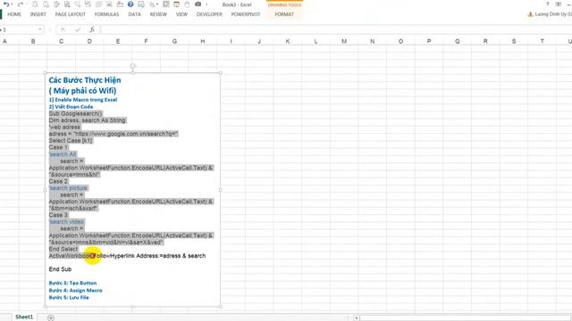This screenshot has width=572, height=321.
Task: Click the '( Máy phải có Wifi)' line
Action: coord(82,91)
